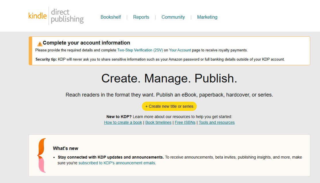This screenshot has width=320, height=183.
Task: Click the Create. Manage. Publish. headline
Action: tap(169, 78)
